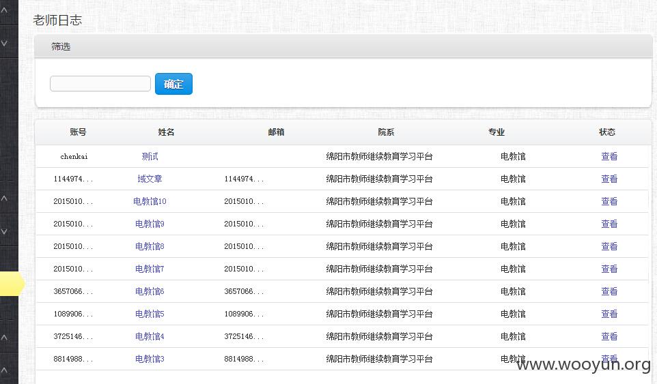Image resolution: width=657 pixels, height=384 pixels.
Task: Click the 姓名 column header
Action: [x=166, y=132]
